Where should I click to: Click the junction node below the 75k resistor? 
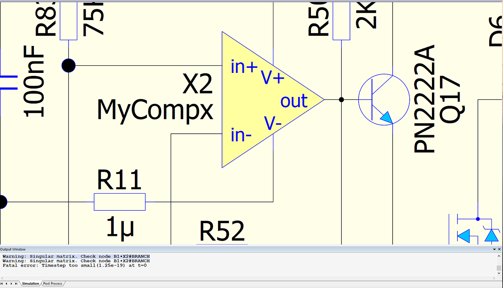pos(69,66)
